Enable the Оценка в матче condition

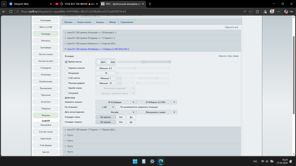[66, 68]
